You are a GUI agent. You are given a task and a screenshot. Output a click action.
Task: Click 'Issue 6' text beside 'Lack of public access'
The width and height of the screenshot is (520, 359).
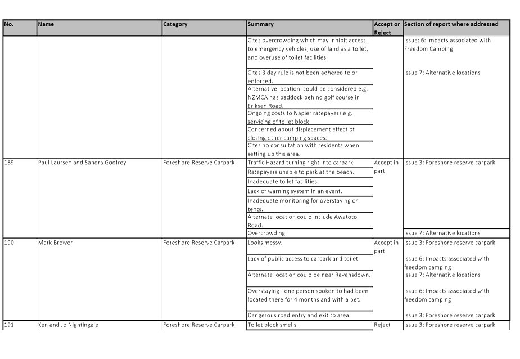coord(446,263)
